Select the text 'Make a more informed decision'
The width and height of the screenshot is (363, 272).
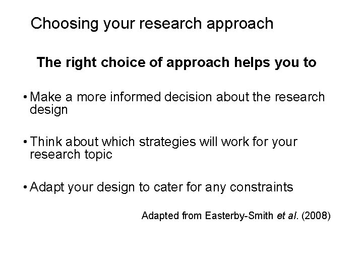[x=121, y=97]
